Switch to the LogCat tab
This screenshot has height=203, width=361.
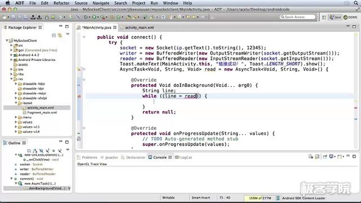click(184, 157)
